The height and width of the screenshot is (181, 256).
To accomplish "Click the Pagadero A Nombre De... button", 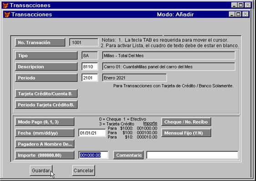I will pos(45,144).
